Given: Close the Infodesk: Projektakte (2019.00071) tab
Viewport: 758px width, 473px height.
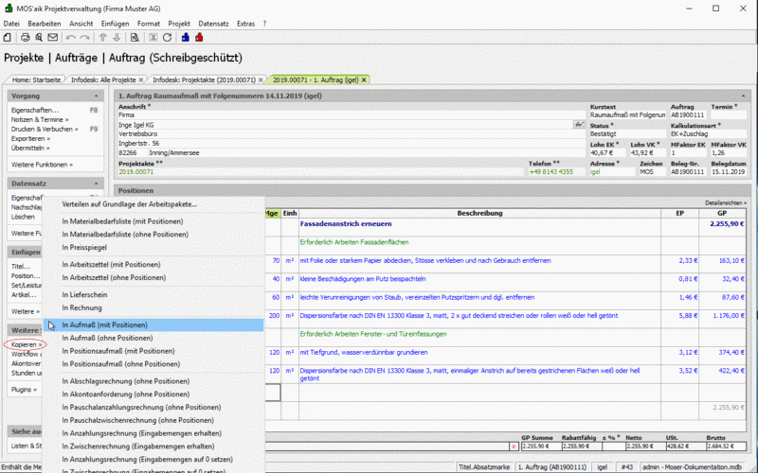Looking at the screenshot, I should click(x=261, y=80).
